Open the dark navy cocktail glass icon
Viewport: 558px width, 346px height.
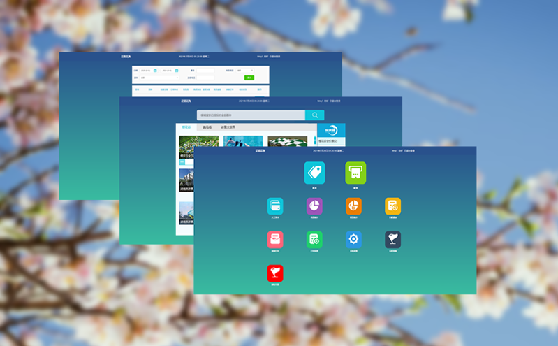(392, 240)
